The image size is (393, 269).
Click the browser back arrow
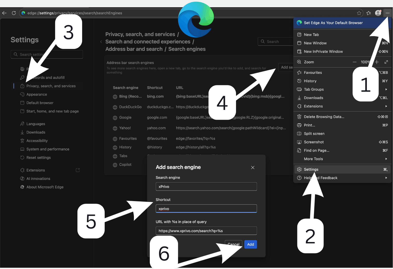tap(4, 13)
